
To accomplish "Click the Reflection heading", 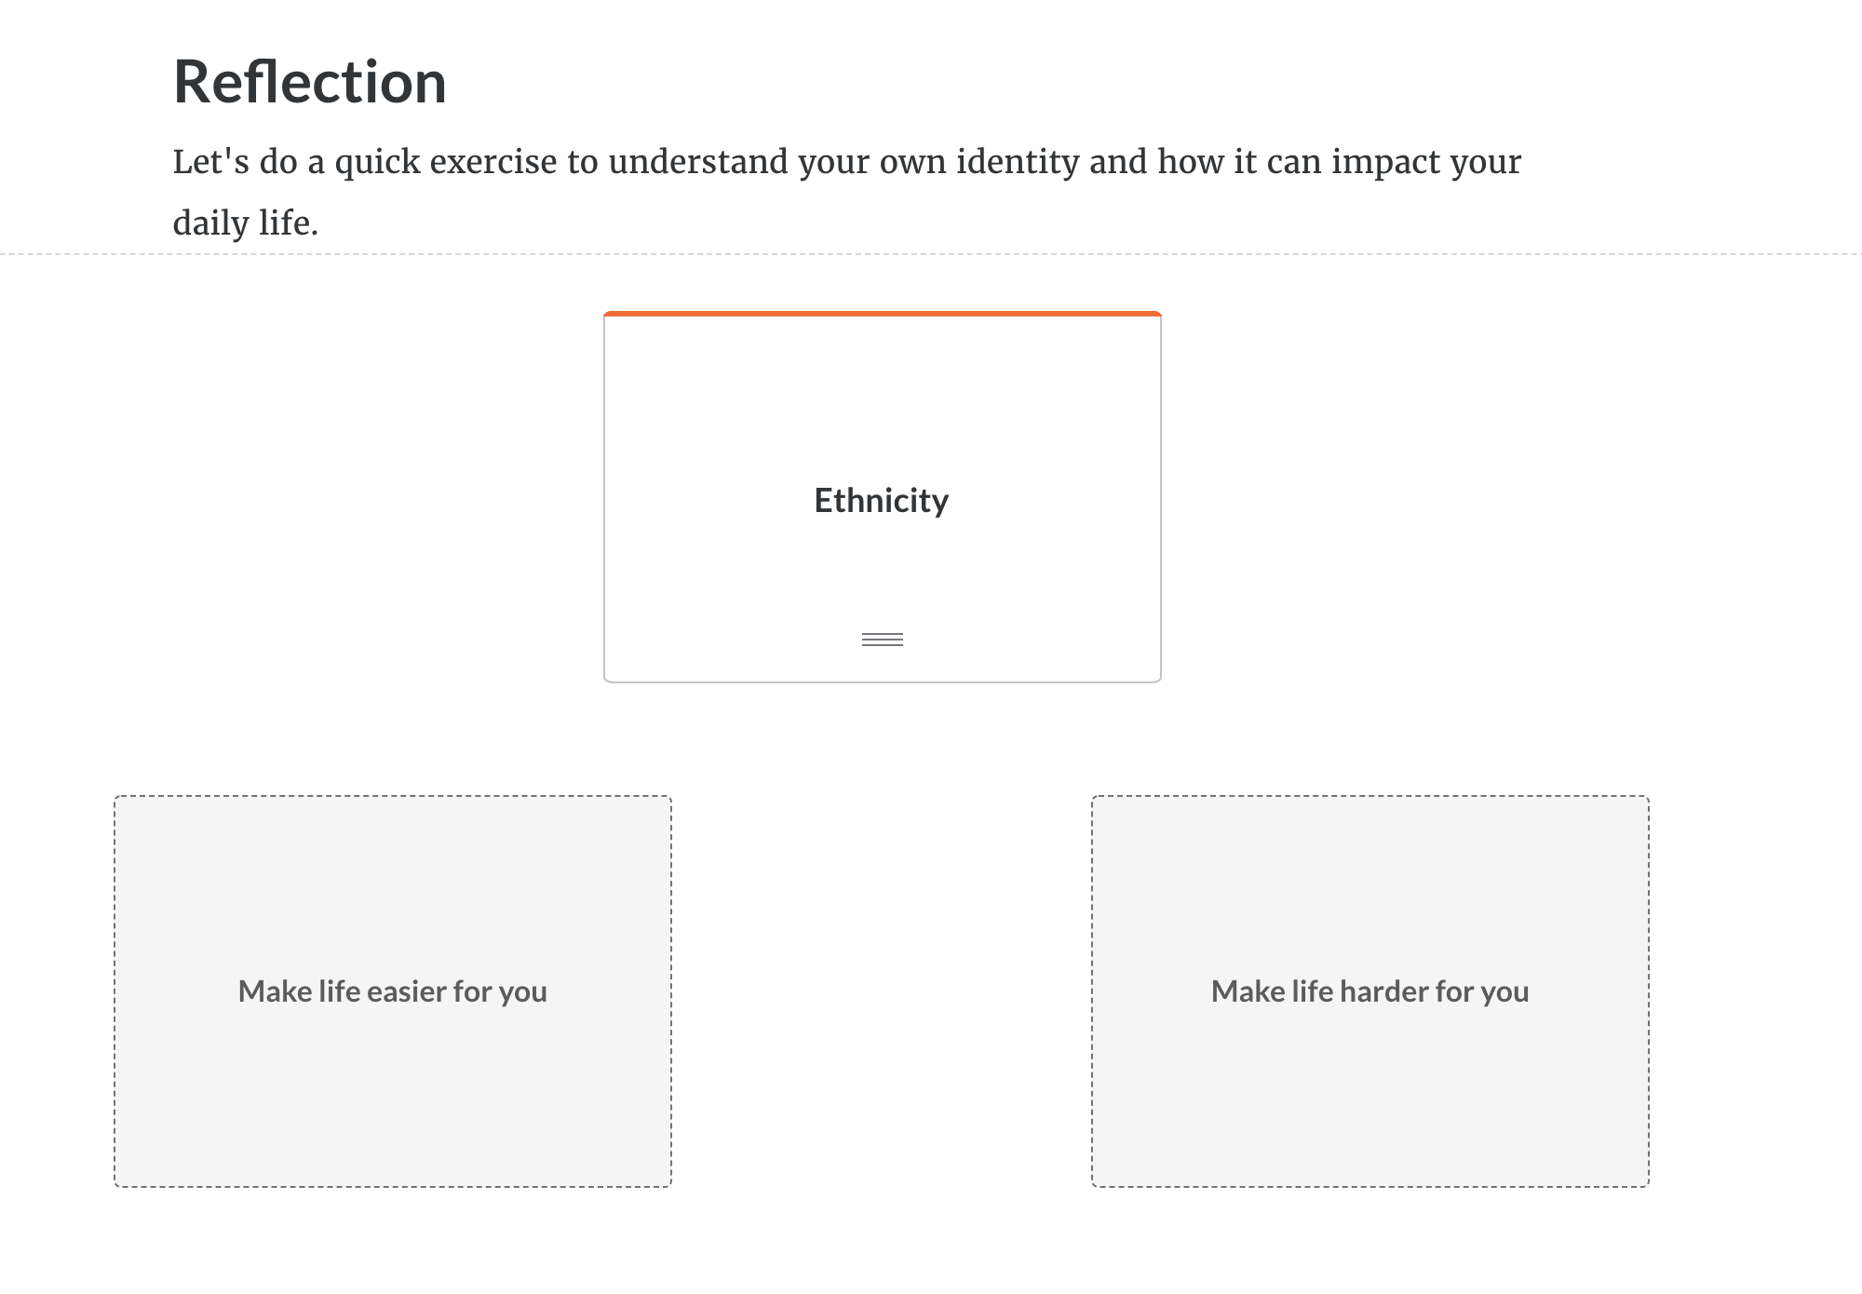I will pos(309,82).
